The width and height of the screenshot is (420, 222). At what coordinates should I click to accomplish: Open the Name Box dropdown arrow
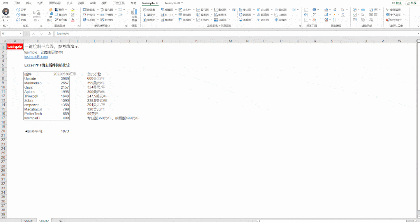(x=21, y=33)
